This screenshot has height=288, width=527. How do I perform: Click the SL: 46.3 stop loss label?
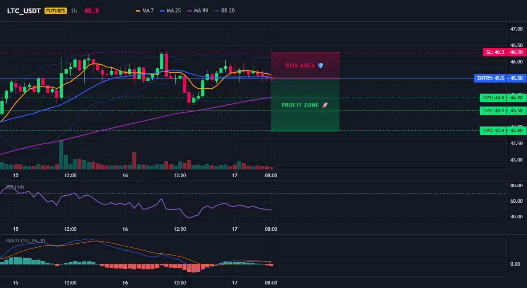click(x=495, y=52)
